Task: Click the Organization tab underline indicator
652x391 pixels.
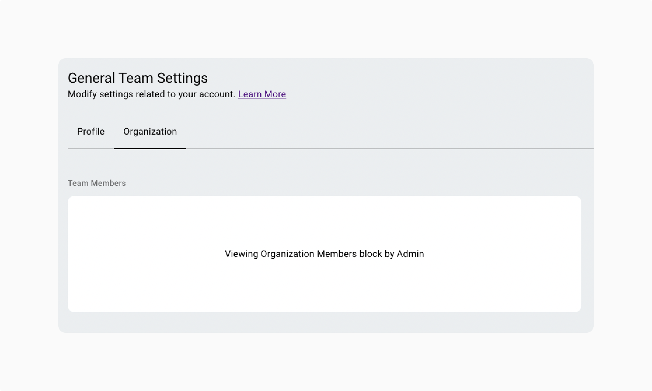Action: [149, 148]
